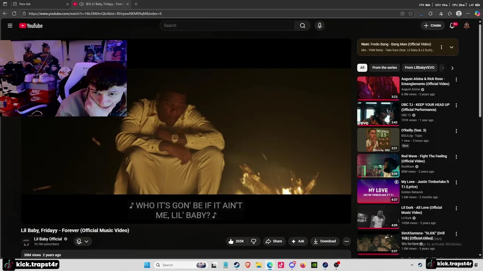483x271 pixels.
Task: Expand the mix playlist panel chevron
Action: [451, 47]
